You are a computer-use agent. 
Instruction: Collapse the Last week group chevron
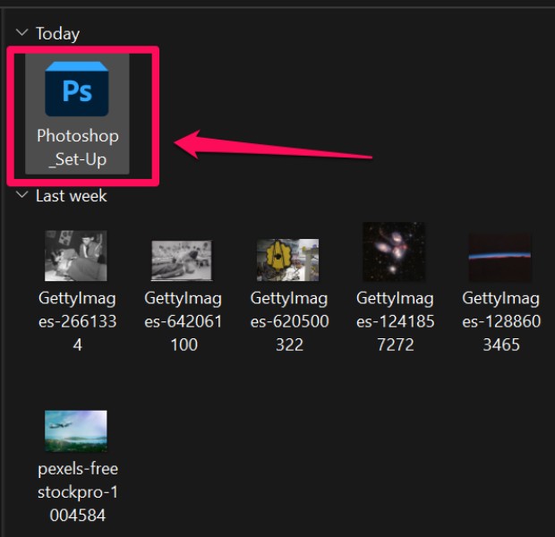pos(22,195)
